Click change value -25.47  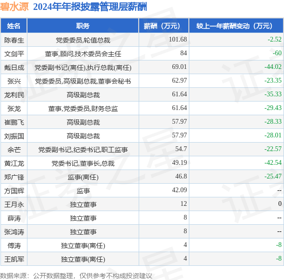point(273,176)
